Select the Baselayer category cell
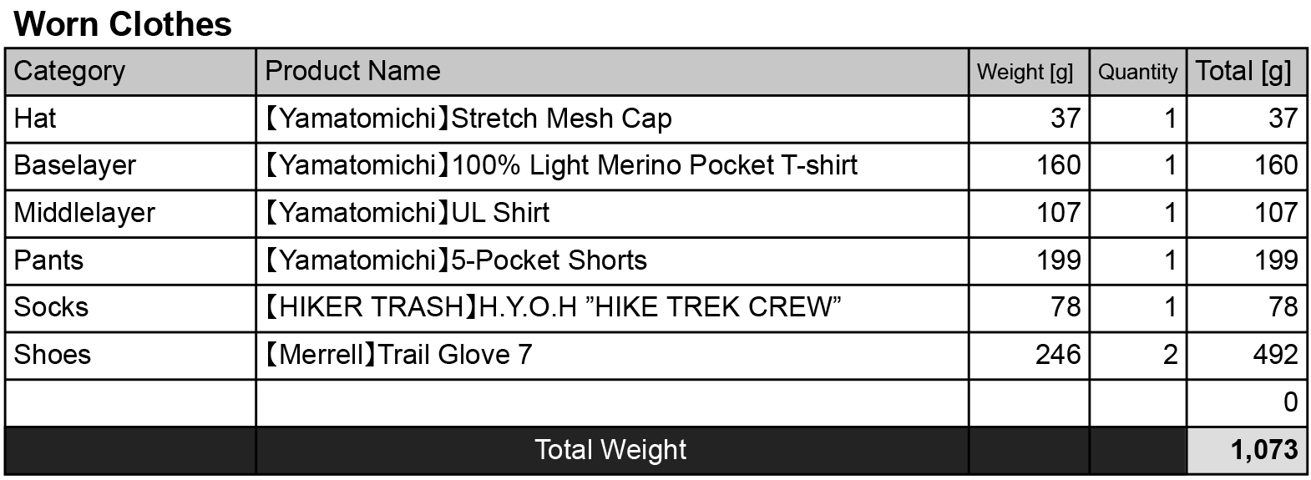This screenshot has width=1311, height=480. pyautogui.click(x=74, y=165)
